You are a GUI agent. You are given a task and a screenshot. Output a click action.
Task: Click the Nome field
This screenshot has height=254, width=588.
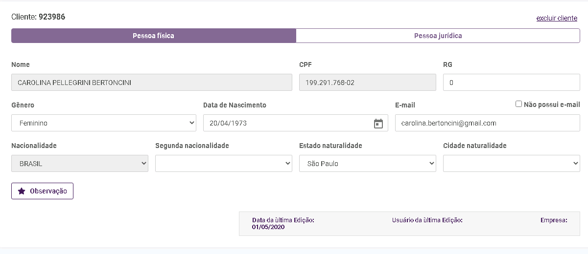pos(151,83)
